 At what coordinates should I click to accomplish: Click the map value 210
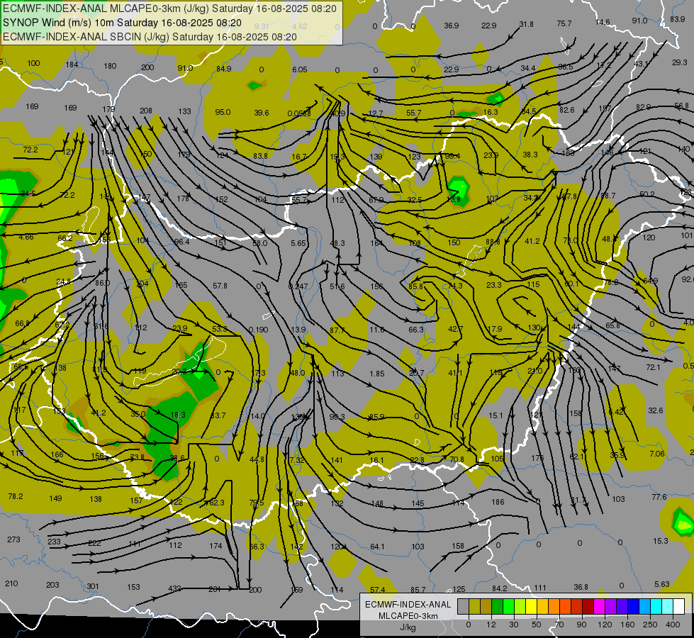coord(11,583)
